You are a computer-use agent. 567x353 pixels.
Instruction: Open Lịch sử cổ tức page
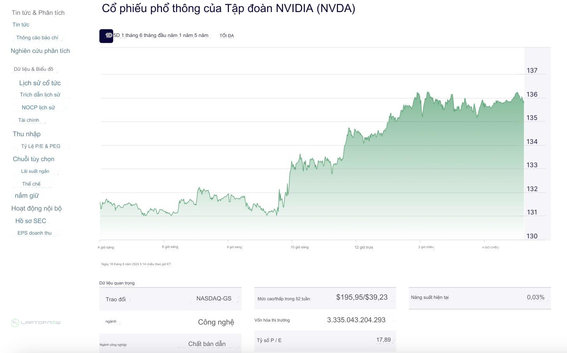[40, 83]
